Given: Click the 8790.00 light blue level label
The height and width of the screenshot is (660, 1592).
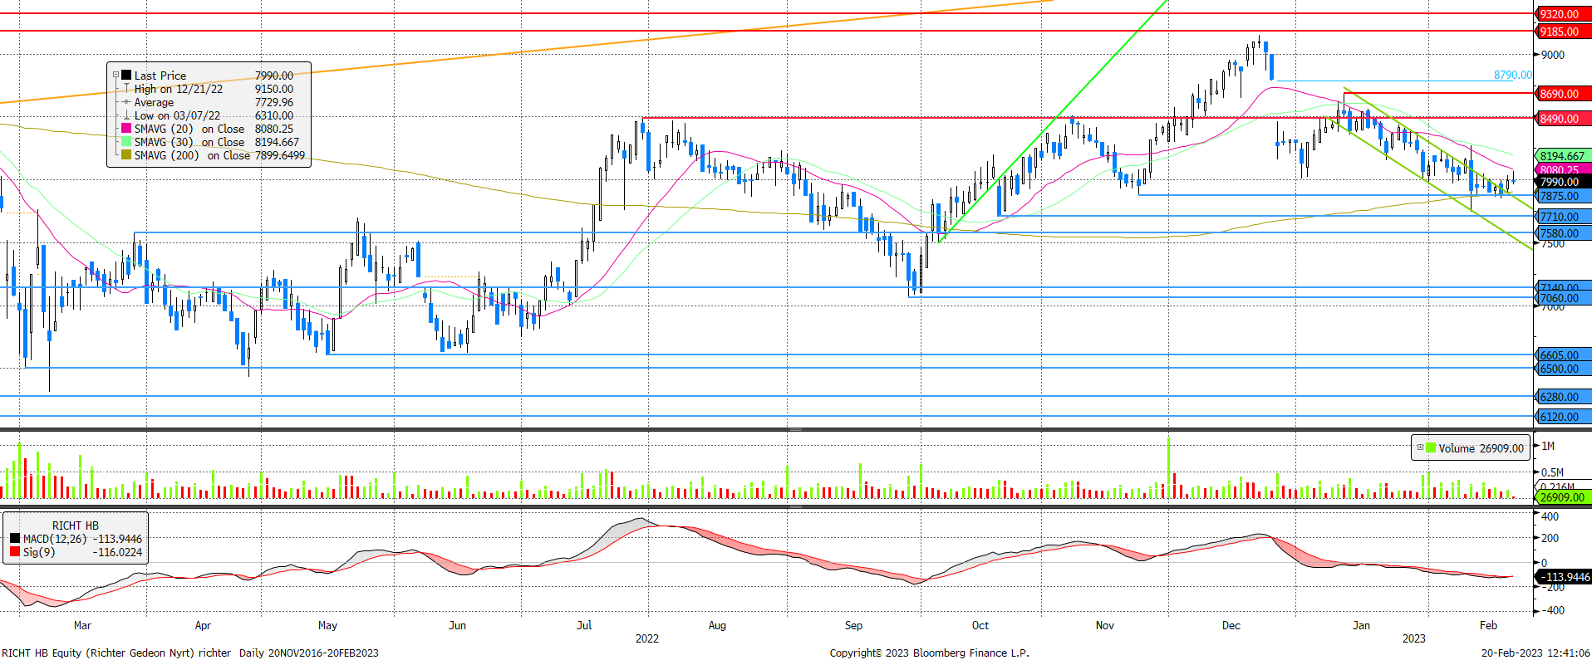Looking at the screenshot, I should click(x=1512, y=75).
